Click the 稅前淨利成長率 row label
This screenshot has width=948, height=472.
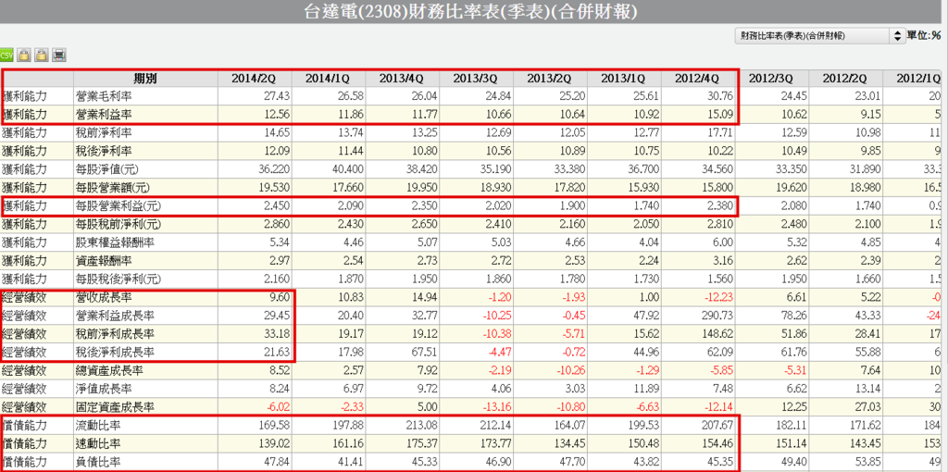(114, 334)
